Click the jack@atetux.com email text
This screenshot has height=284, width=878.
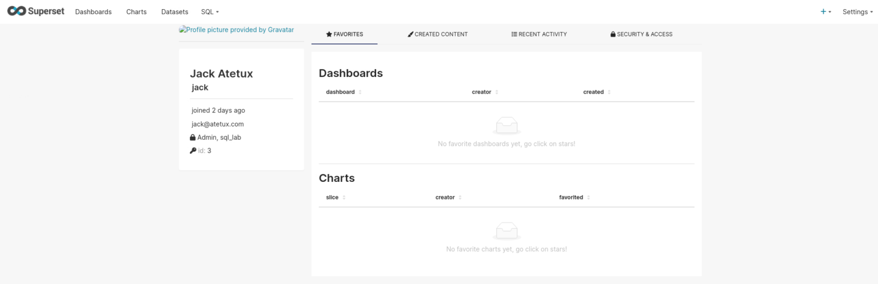pos(217,124)
